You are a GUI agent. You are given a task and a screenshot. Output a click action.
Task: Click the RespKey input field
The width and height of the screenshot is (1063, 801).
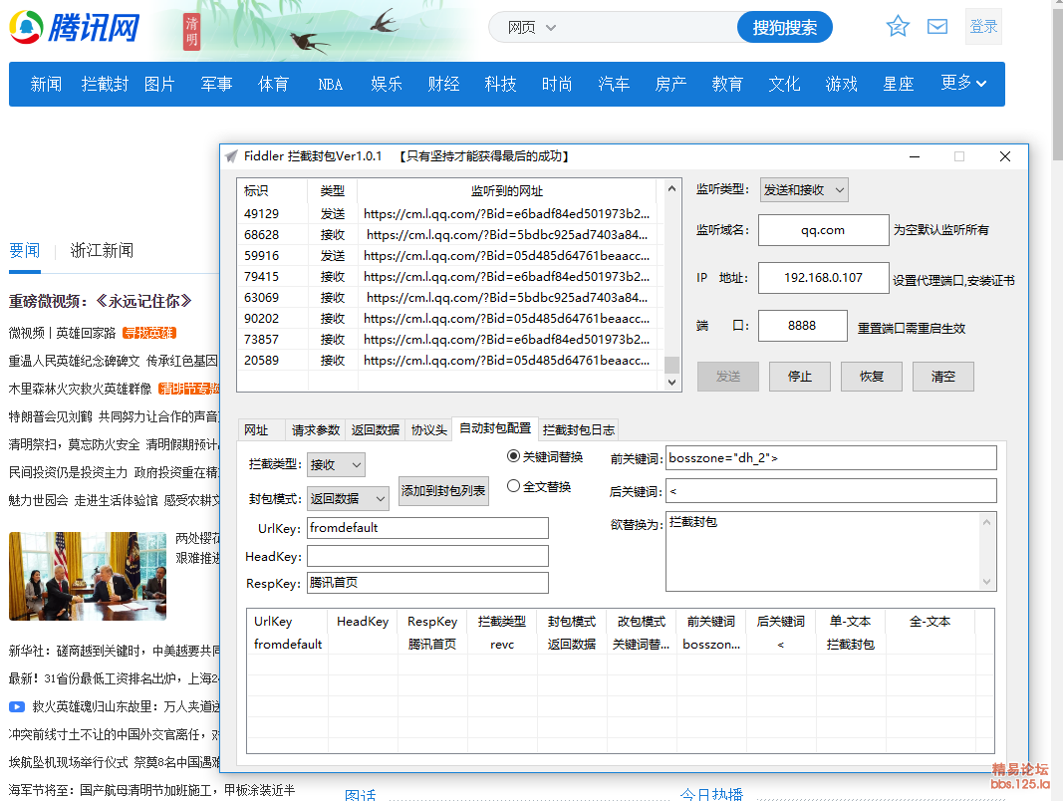click(x=427, y=583)
